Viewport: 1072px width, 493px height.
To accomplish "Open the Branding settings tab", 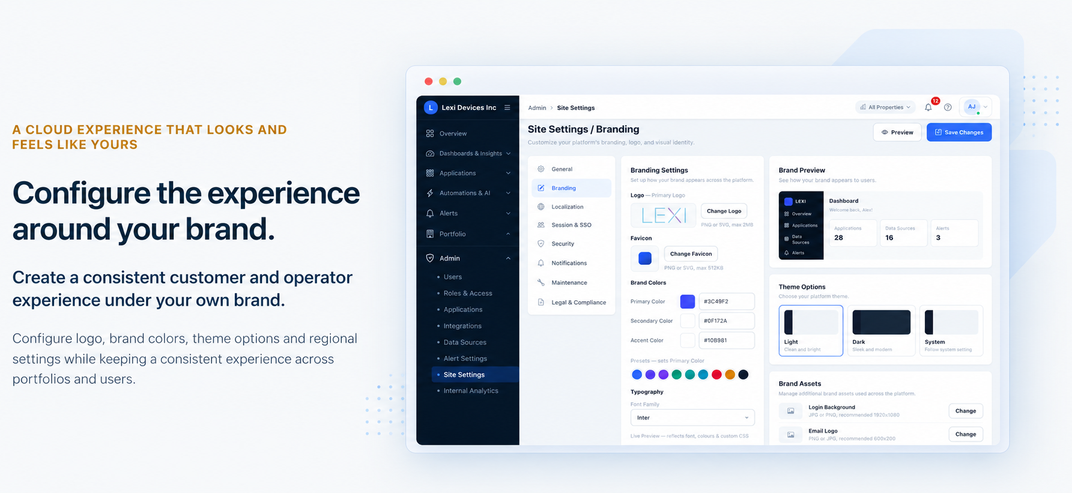I will [571, 188].
